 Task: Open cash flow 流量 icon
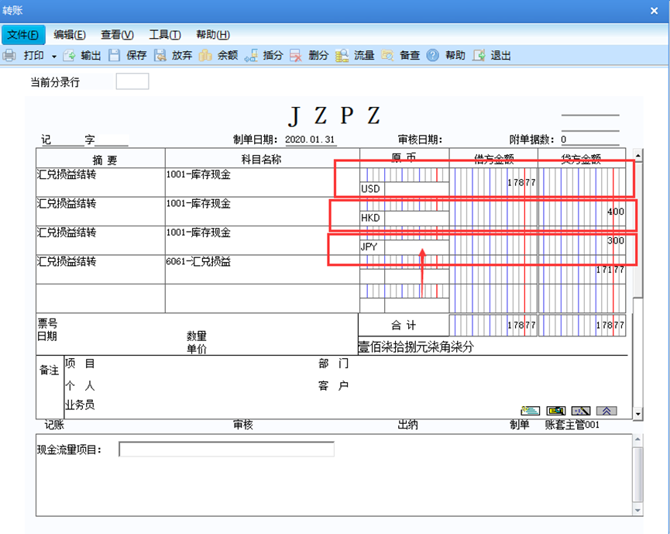pyautogui.click(x=342, y=56)
